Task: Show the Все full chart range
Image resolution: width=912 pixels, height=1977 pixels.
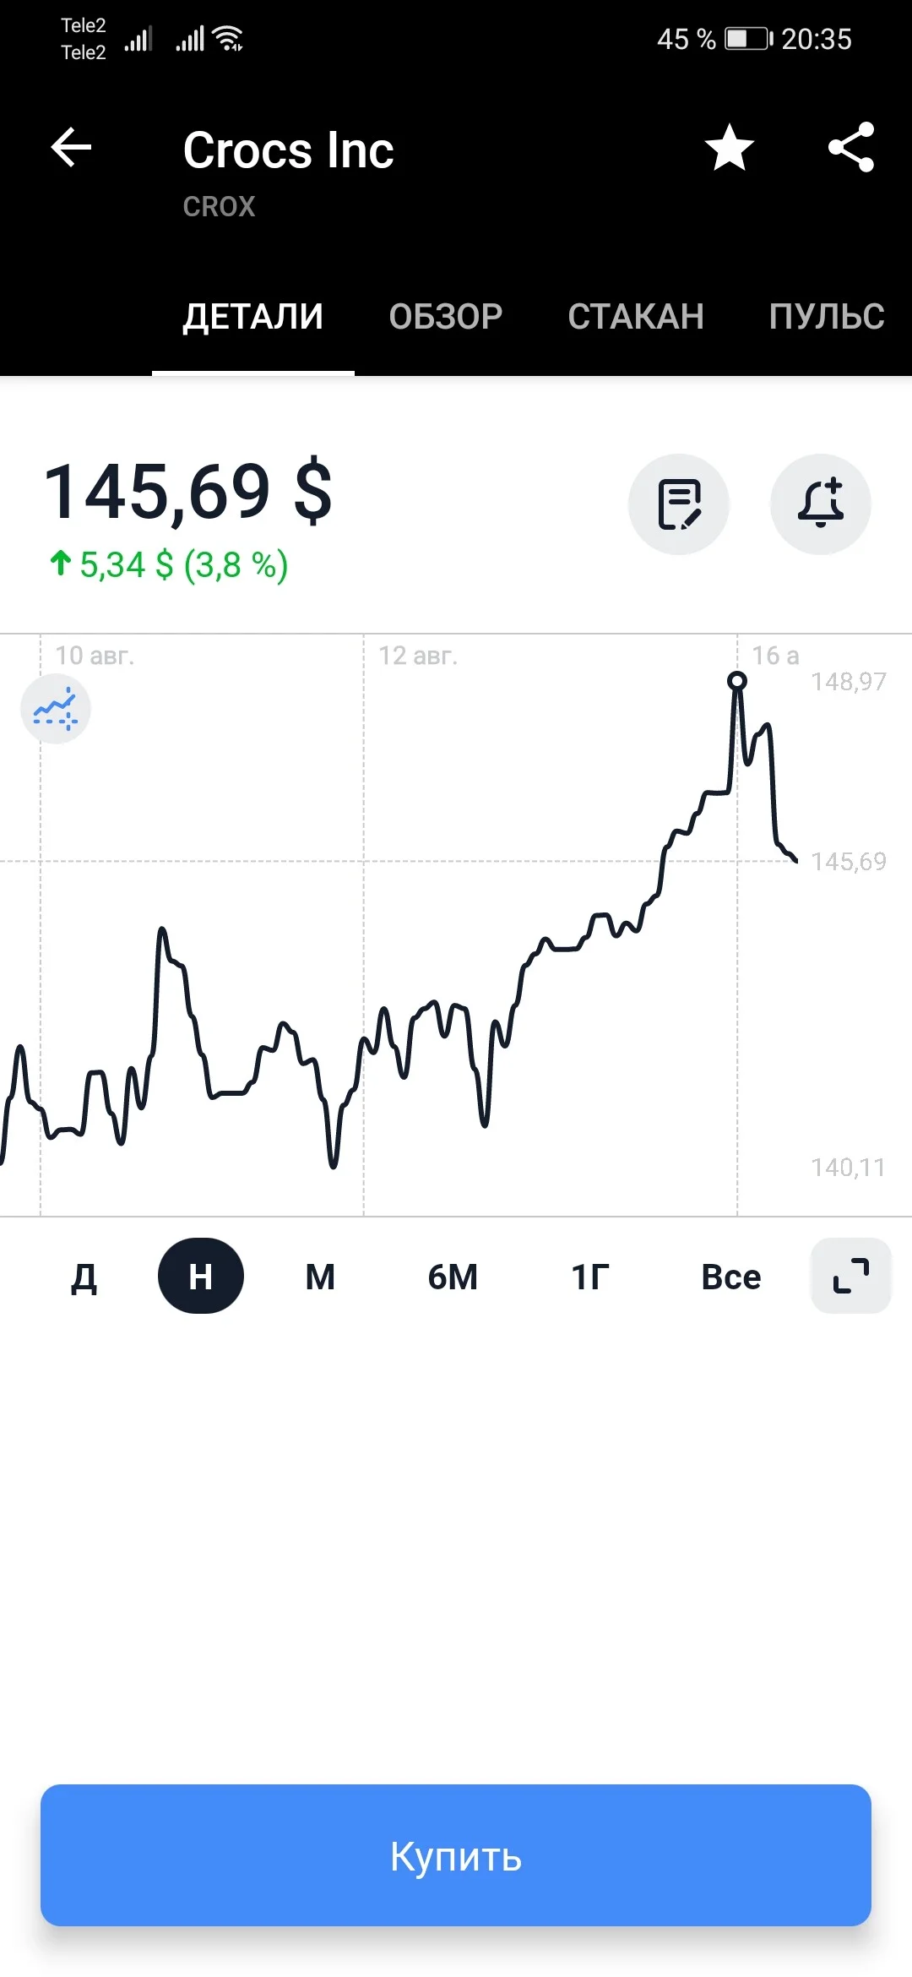Action: pos(731,1277)
